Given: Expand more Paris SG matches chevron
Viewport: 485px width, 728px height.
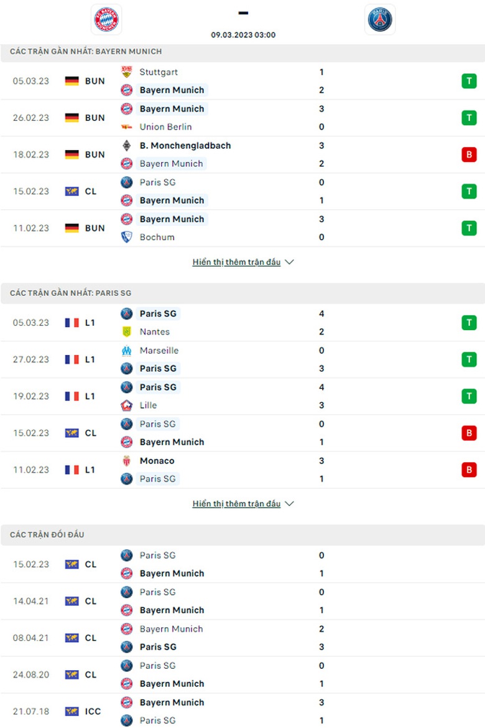Looking at the screenshot, I should pos(289,504).
